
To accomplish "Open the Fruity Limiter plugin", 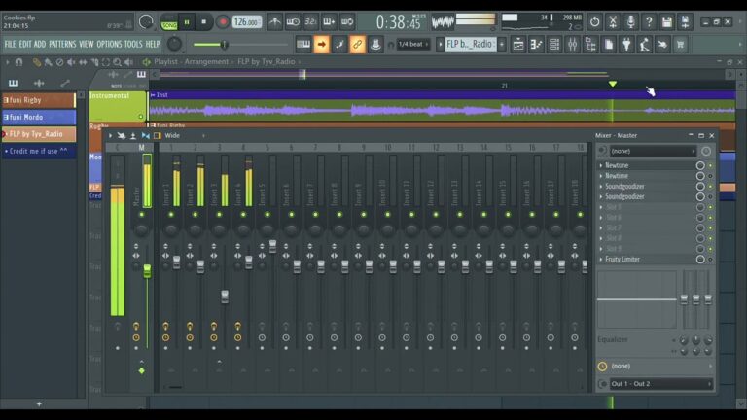I will (x=622, y=260).
